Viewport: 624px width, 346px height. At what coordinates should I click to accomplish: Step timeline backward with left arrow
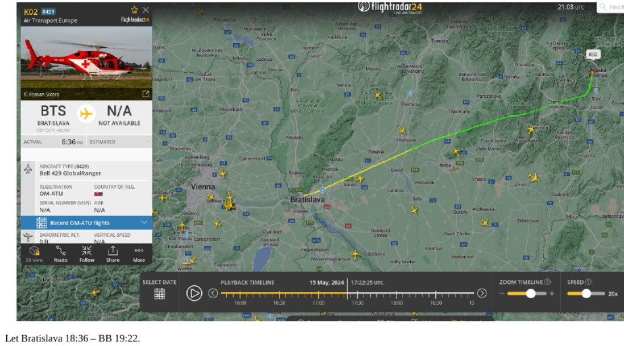pos(213,294)
